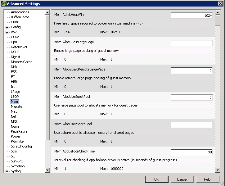Open SvMotion settings category
Image resolution: width=225 pixels, height=186 pixels.
pos(18,166)
